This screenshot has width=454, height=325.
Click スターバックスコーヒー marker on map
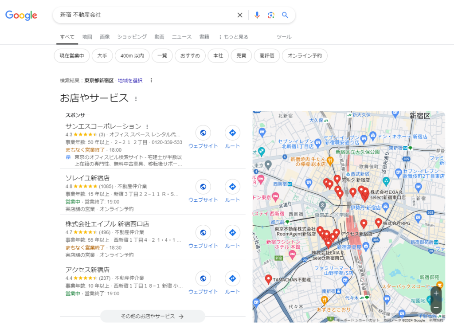tap(439, 285)
